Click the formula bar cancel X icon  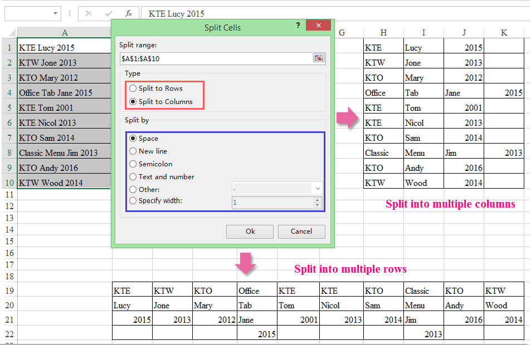coord(89,13)
